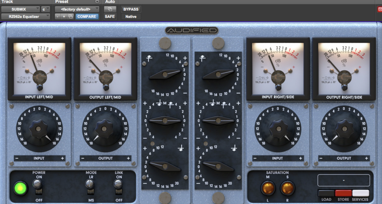Click the minus previous preset button

point(58,17)
